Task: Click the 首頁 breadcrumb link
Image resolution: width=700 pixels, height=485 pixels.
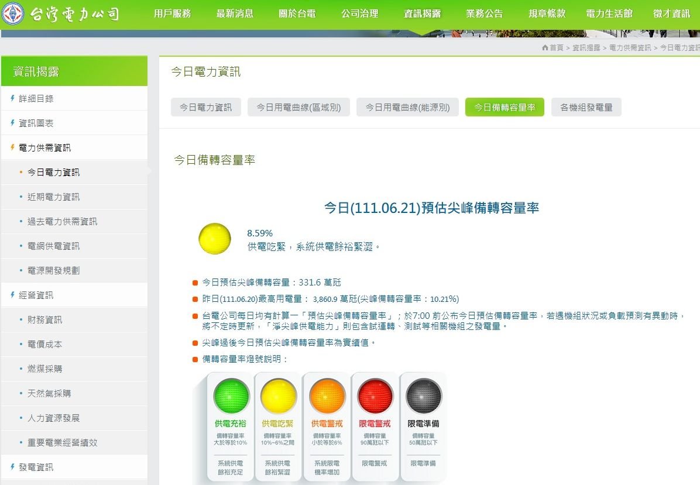Action: point(556,48)
